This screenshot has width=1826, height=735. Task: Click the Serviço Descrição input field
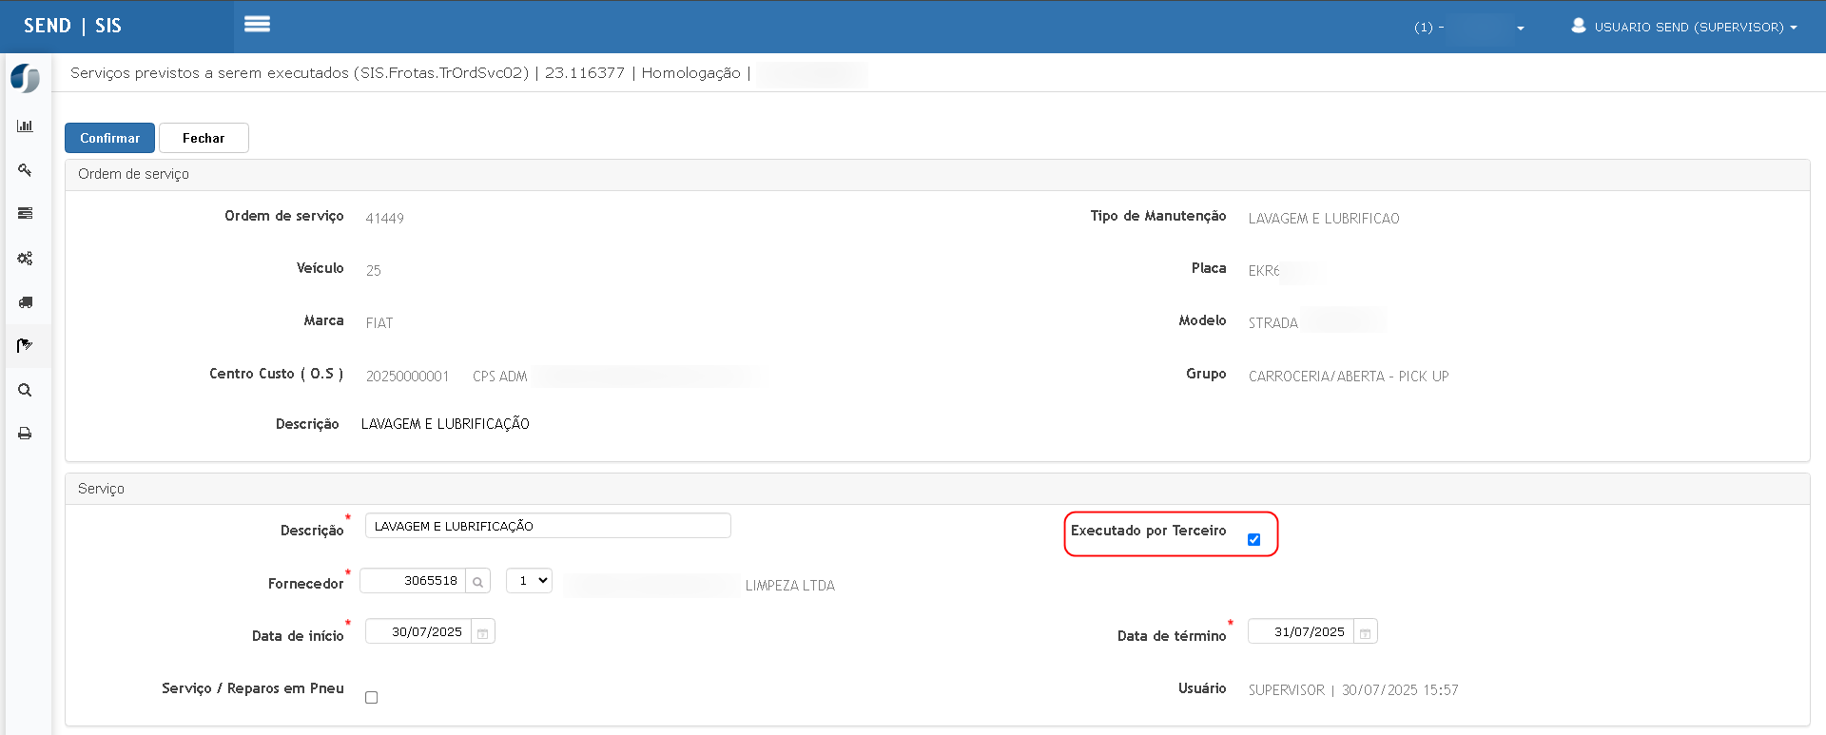(x=548, y=526)
